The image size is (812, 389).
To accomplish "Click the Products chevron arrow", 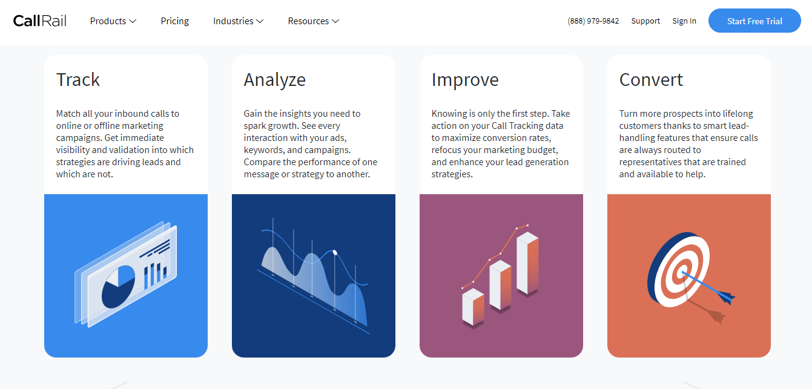I will coord(133,21).
